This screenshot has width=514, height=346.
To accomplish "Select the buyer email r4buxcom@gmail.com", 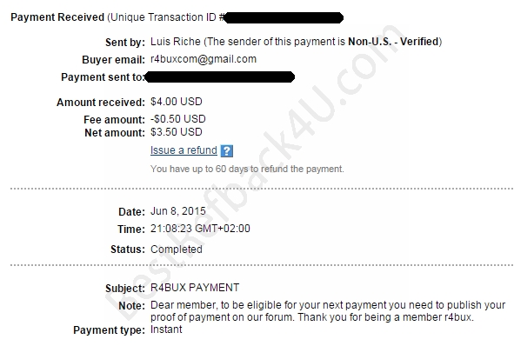I will point(204,59).
